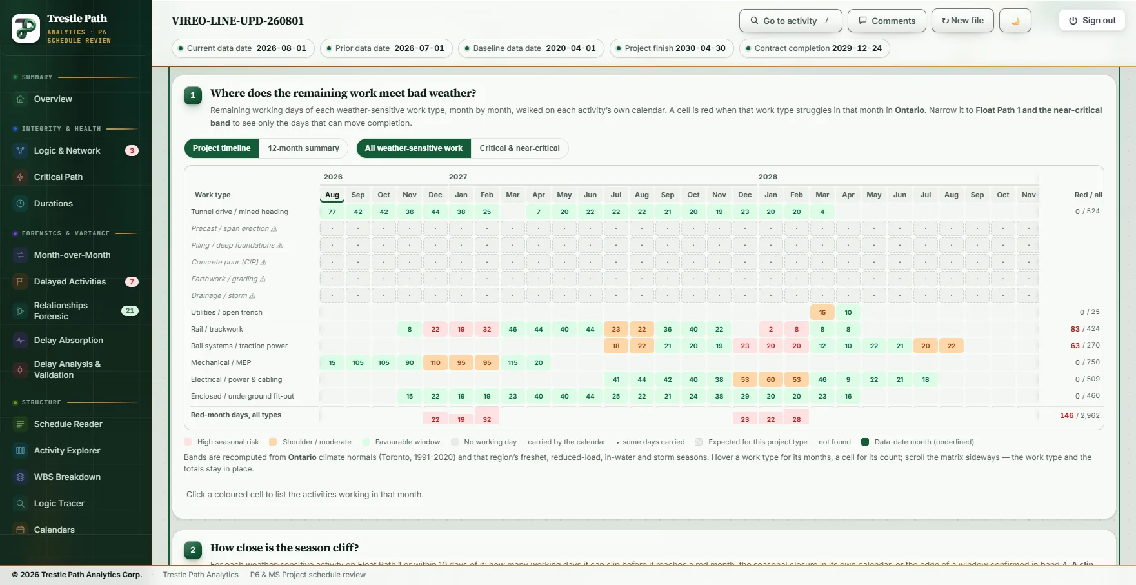Click the Rail / trackwork row label

(x=217, y=329)
